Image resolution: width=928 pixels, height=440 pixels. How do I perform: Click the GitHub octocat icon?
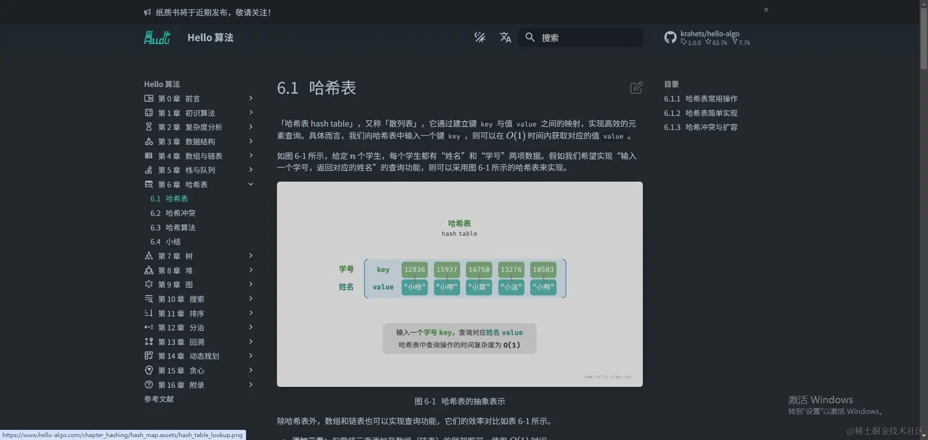(x=670, y=37)
